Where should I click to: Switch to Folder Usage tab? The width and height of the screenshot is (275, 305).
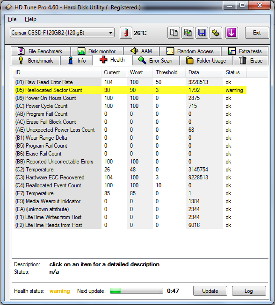click(x=206, y=61)
